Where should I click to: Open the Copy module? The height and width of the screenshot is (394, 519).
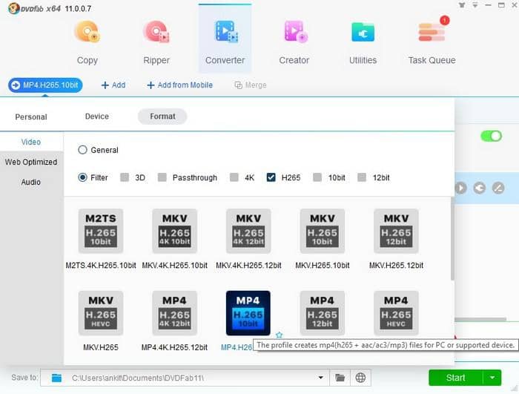click(x=87, y=42)
